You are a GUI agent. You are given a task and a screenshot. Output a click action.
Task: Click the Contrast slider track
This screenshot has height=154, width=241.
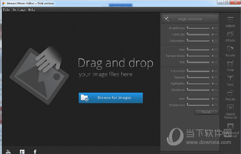[198, 35]
